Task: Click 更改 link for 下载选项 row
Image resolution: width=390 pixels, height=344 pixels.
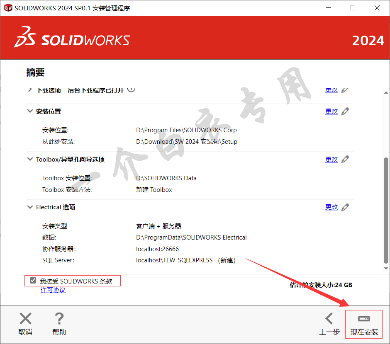Action: [x=331, y=90]
